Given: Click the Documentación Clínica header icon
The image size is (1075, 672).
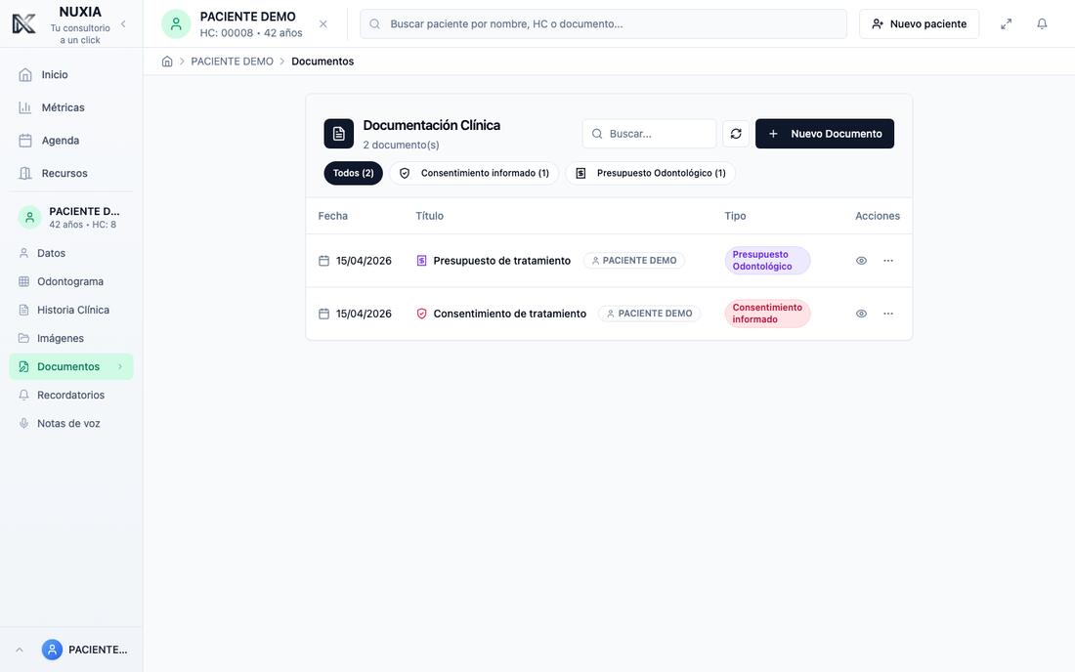Looking at the screenshot, I should pyautogui.click(x=339, y=134).
